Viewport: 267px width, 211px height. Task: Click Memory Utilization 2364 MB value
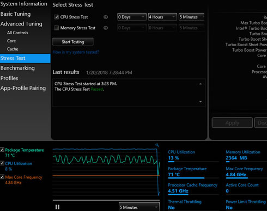(236, 158)
